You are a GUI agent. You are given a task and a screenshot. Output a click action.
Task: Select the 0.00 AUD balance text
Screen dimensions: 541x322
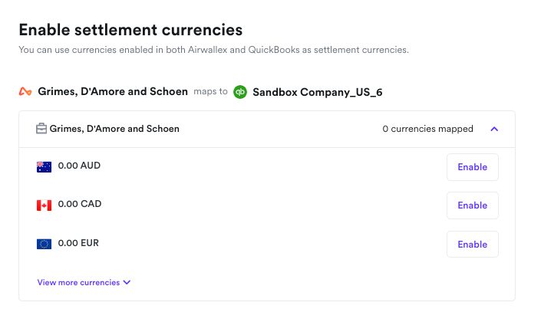coord(79,166)
